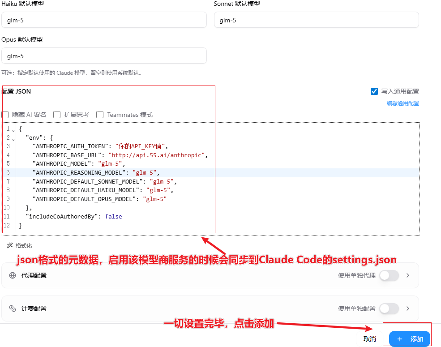Click the 代理配置 section label

pos(34,275)
